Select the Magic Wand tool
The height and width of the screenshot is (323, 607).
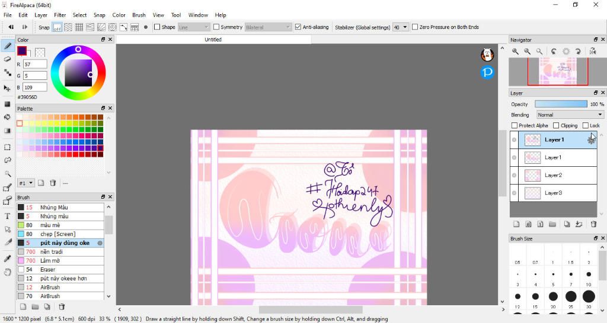tap(7, 173)
